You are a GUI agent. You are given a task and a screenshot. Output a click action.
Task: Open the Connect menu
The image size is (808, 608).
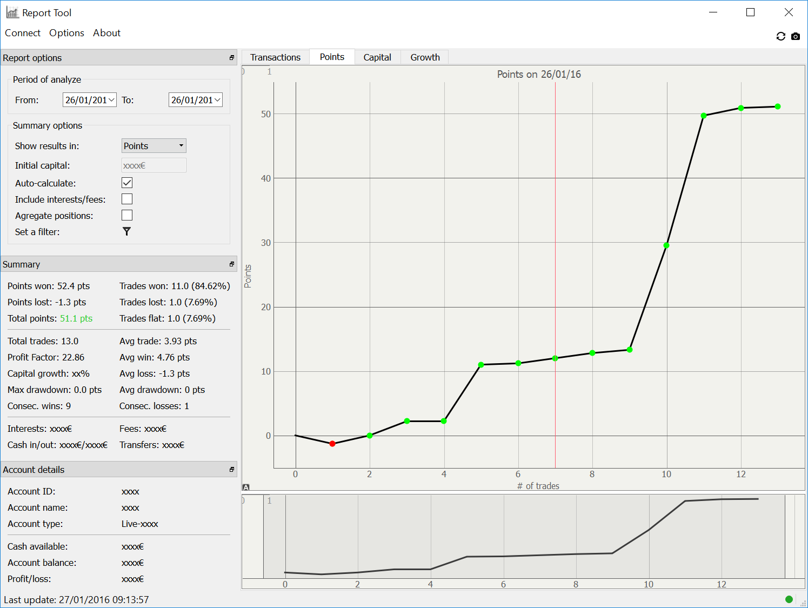(x=23, y=33)
